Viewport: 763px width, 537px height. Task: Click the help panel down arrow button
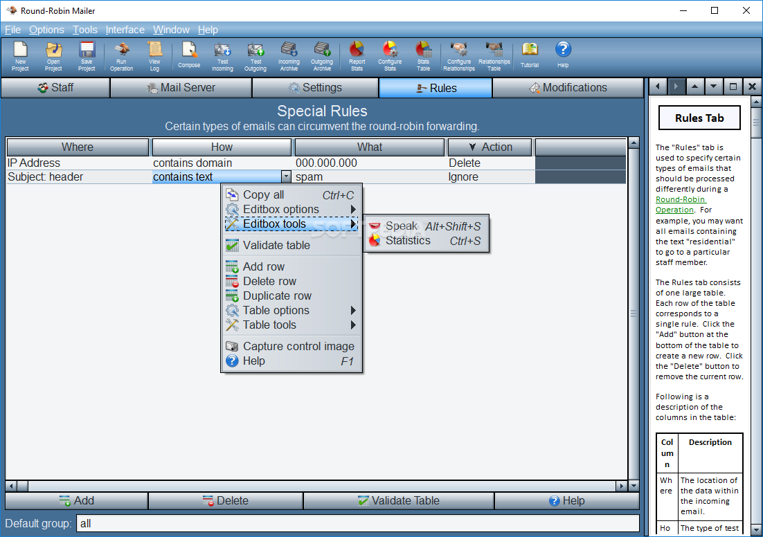point(714,87)
